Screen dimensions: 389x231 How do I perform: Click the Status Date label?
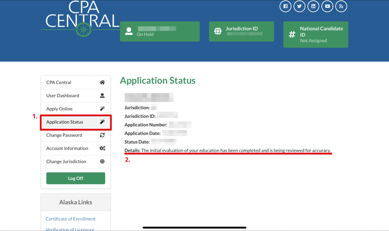[137, 142]
